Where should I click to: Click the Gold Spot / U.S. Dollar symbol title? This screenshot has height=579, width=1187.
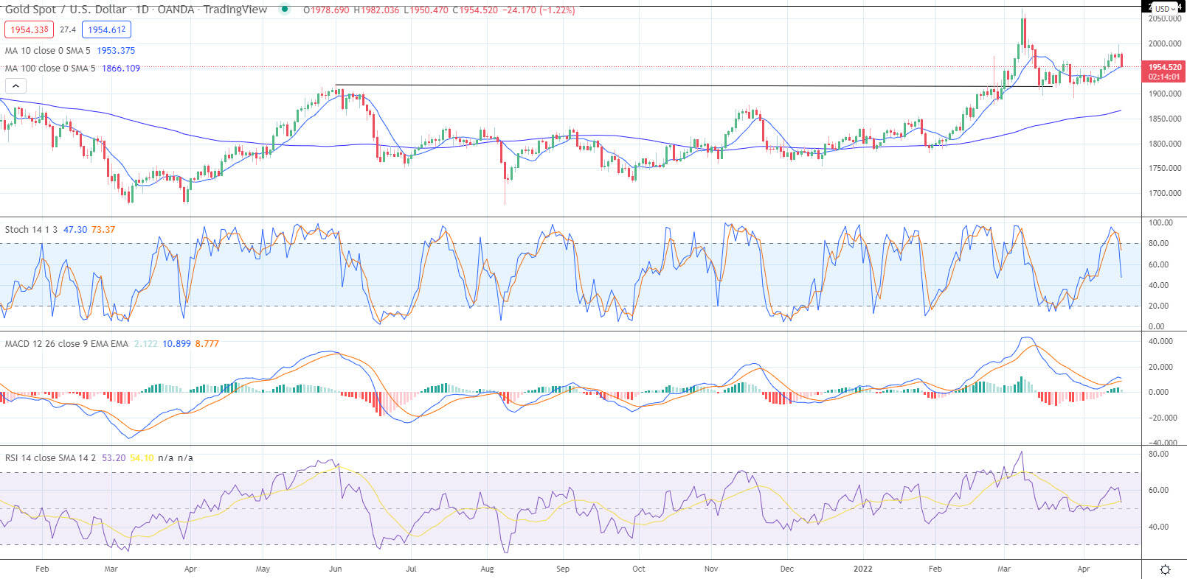[x=66, y=10]
